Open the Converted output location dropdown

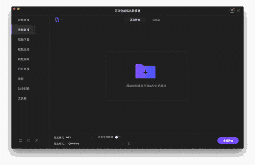point(96,144)
